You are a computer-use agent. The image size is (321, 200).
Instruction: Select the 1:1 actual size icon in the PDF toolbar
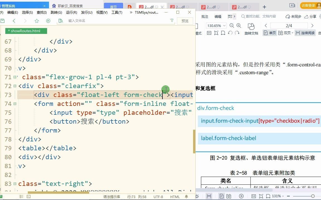(209, 33)
